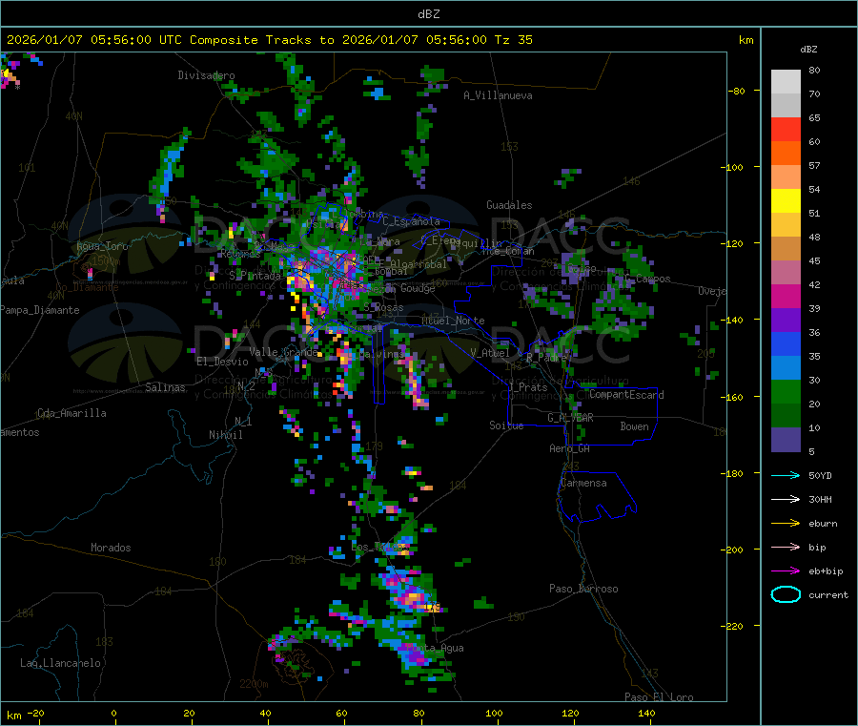Click the 'Aero_GA' map label
The height and width of the screenshot is (726, 858).
(x=569, y=448)
